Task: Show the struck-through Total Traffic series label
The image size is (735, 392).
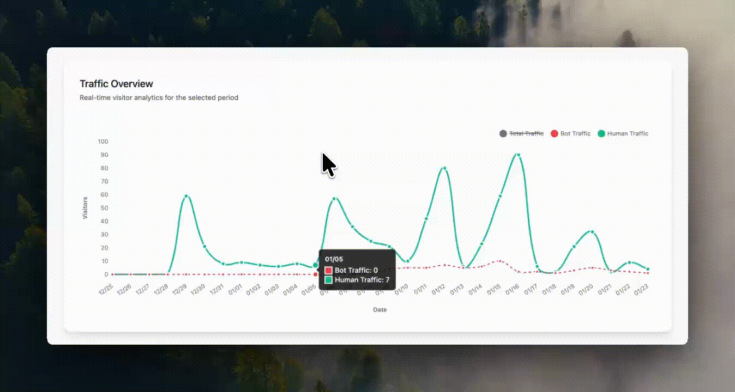Action: (526, 133)
